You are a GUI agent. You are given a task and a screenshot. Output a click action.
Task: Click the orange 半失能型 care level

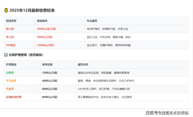click(11, 81)
